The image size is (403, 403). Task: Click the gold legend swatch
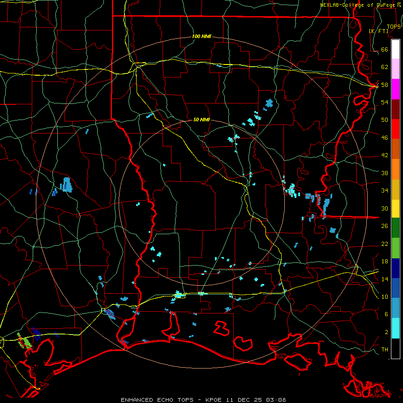point(395,189)
